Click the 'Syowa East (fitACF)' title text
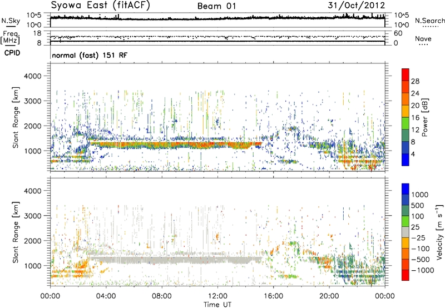The width and height of the screenshot is (445, 308). coord(100,5)
